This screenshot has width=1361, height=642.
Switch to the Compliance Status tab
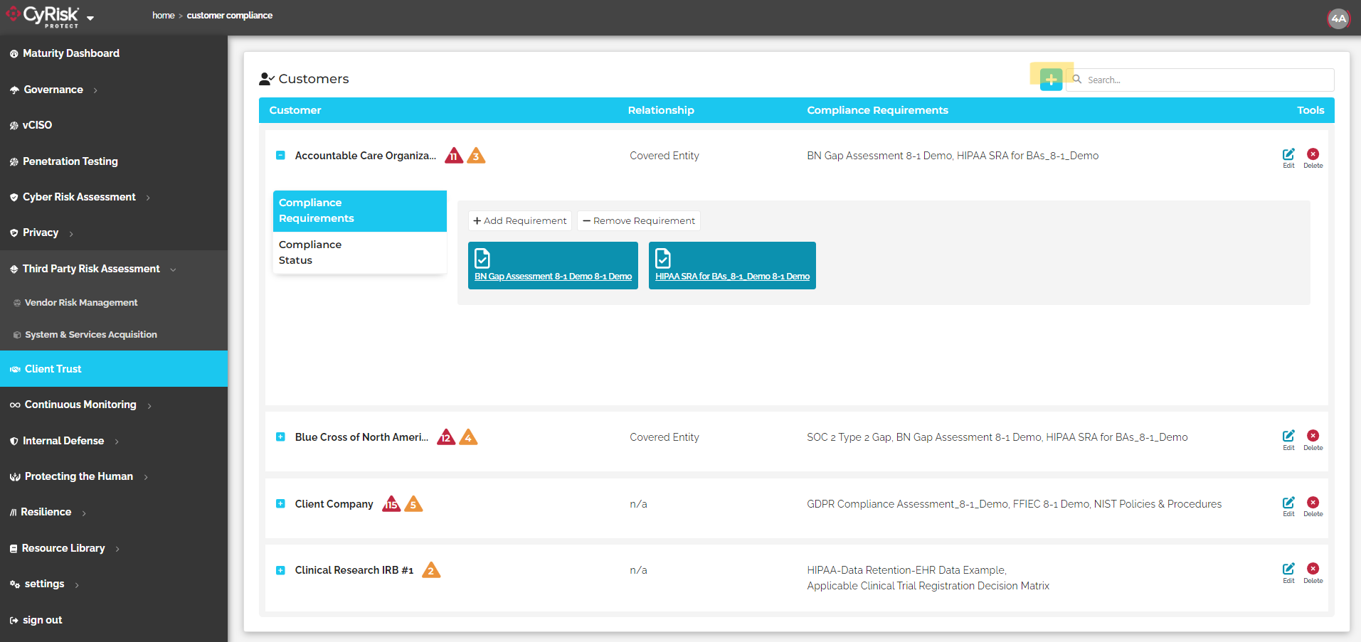pos(312,252)
